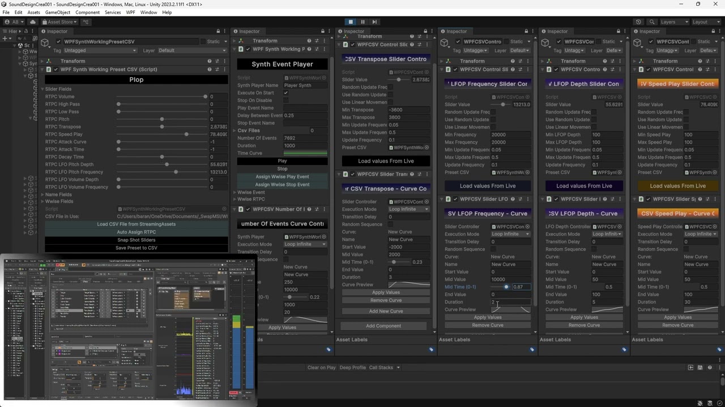Image resolution: width=725 pixels, height=407 pixels.
Task: Open the Default layer dropdown in first Inspector
Action: [x=191, y=50]
